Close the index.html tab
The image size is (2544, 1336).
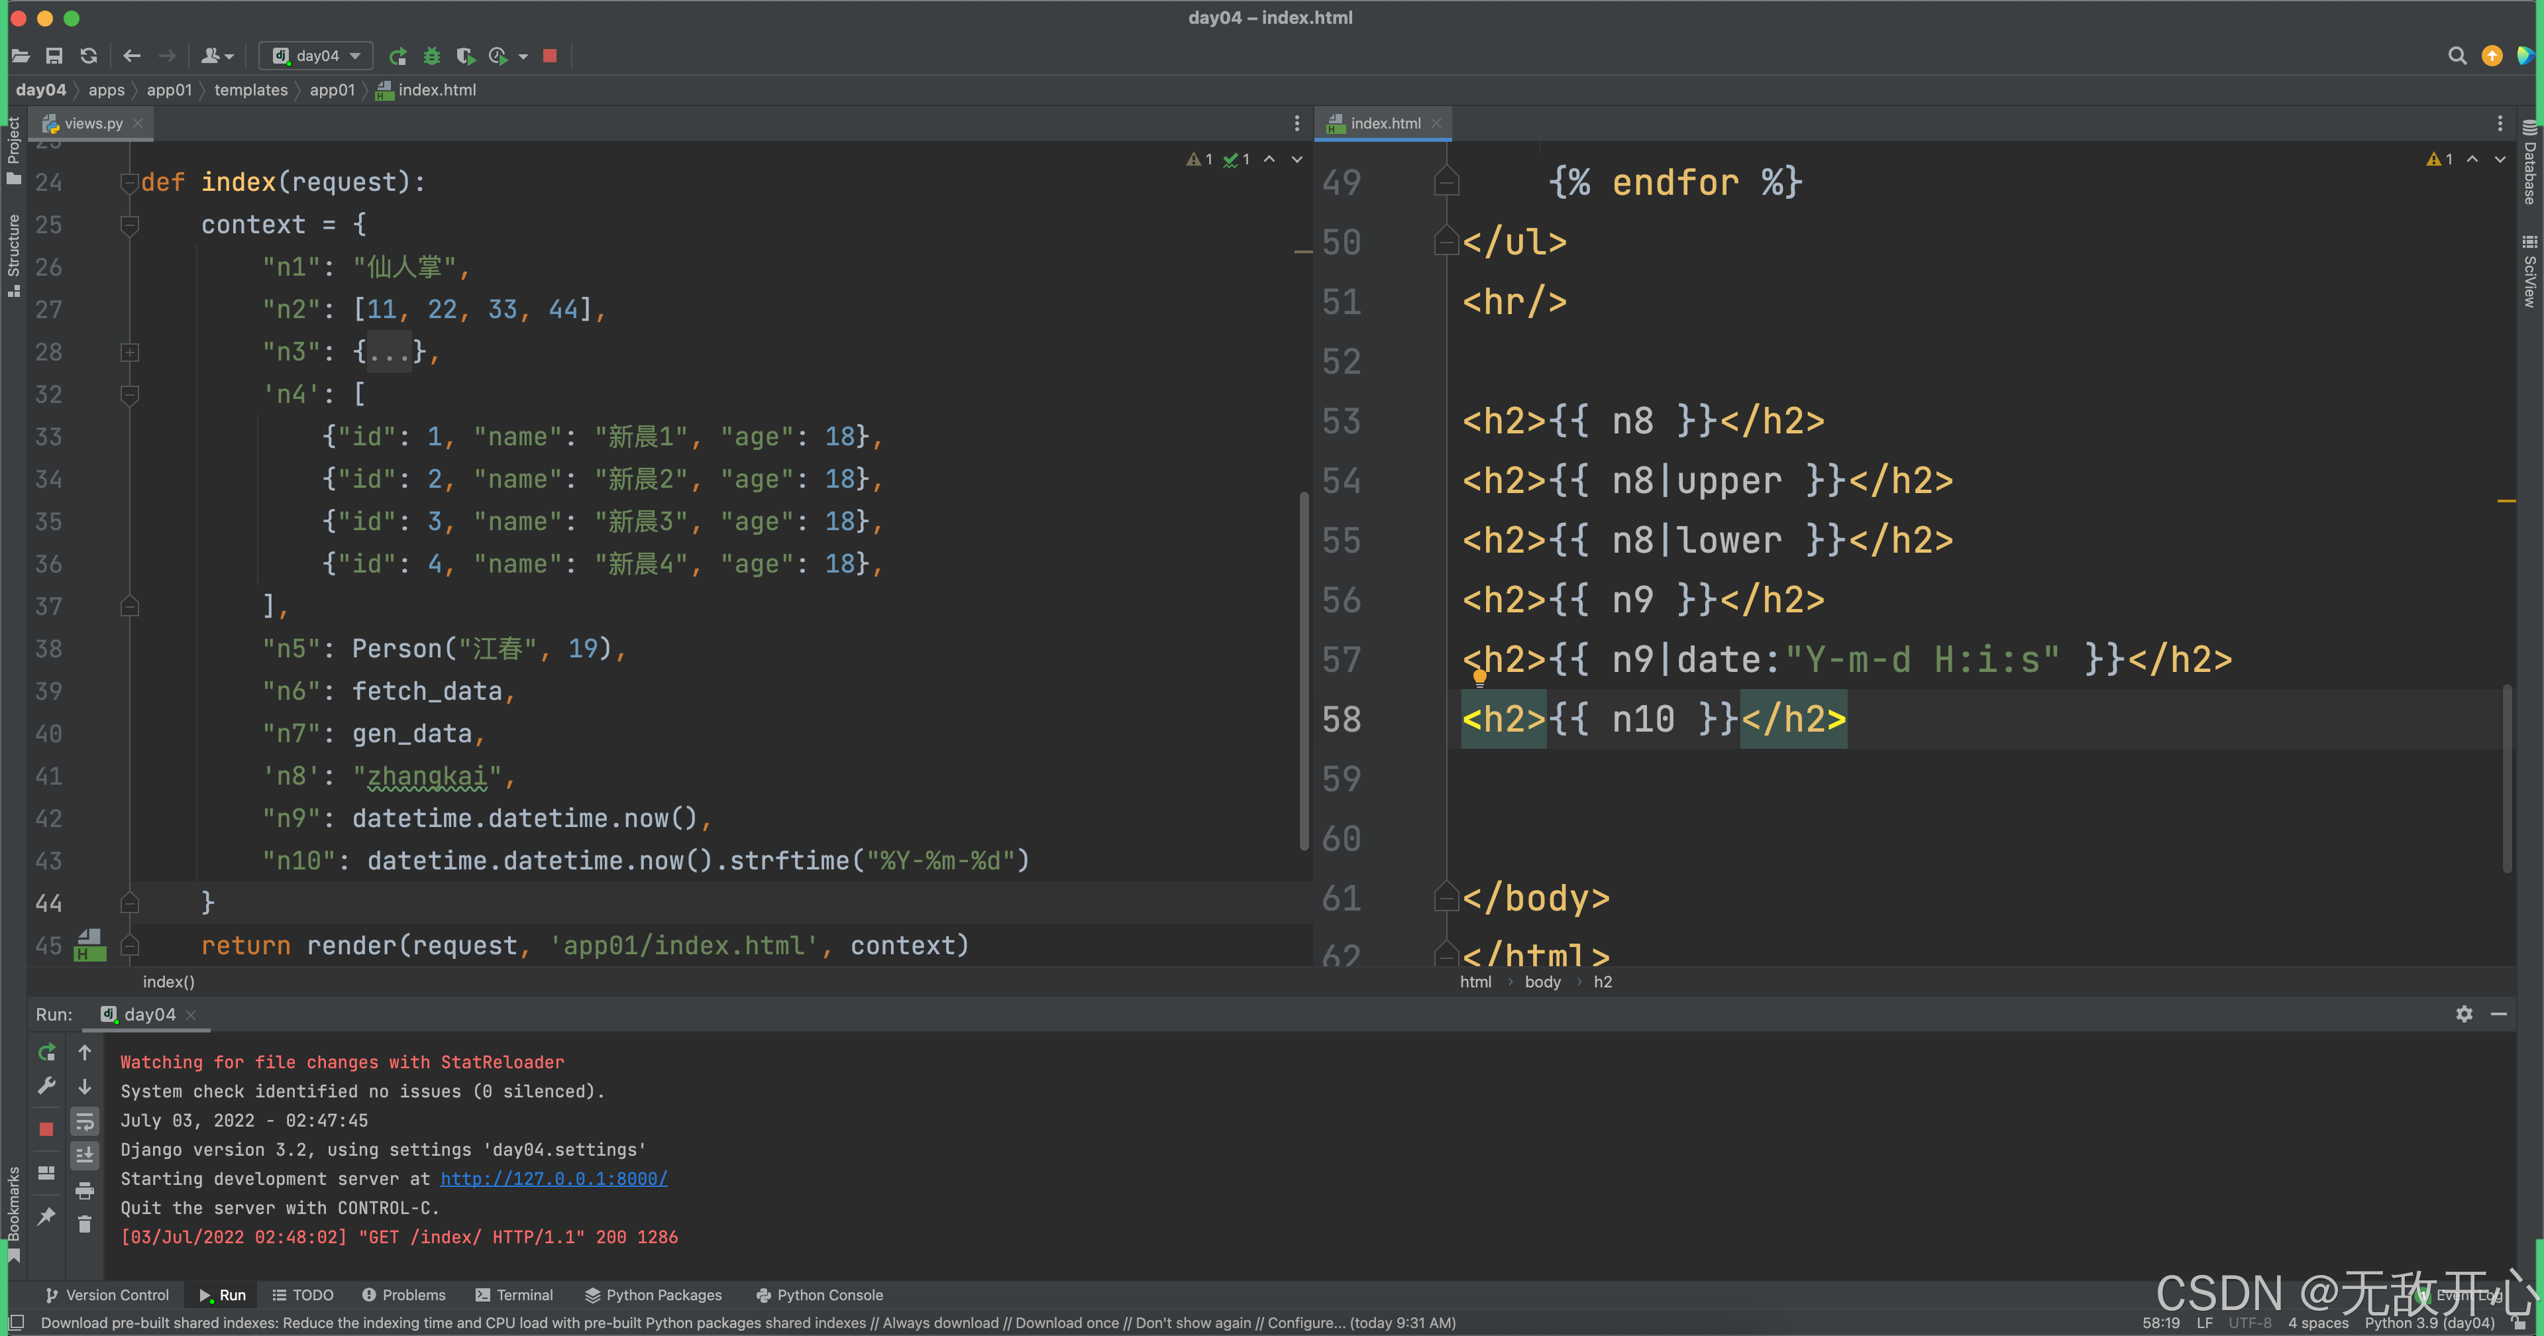click(1436, 123)
